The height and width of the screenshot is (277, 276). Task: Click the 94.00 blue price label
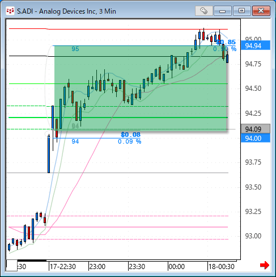coord(256,138)
